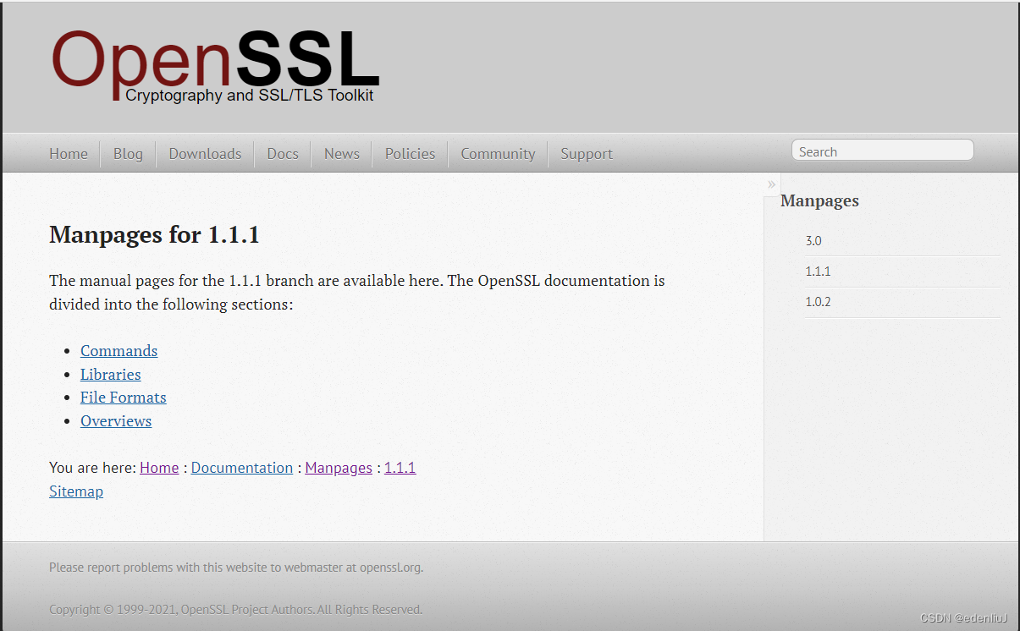Open the Downloads menu item
Screen dimensions: 1020x631
(x=205, y=154)
